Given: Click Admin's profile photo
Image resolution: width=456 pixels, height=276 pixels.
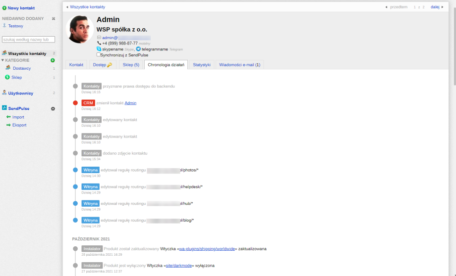Looking at the screenshot, I should pyautogui.click(x=80, y=29).
